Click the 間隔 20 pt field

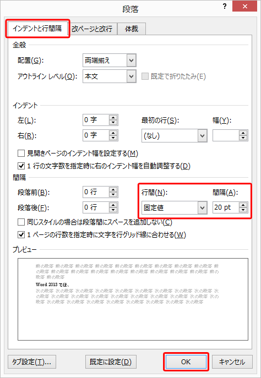coord(226,207)
